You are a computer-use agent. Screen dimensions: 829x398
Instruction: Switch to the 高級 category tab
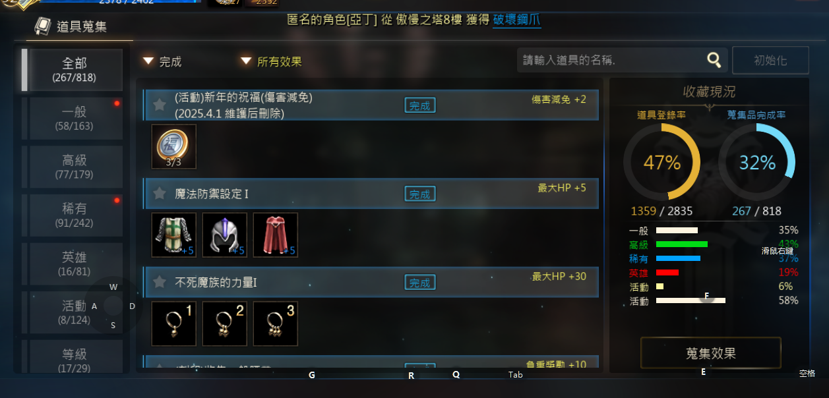(x=75, y=167)
